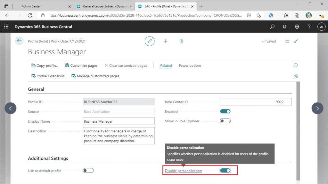This screenshot has width=328, height=184.
Task: Click the Display Name input field
Action: tap(119, 121)
